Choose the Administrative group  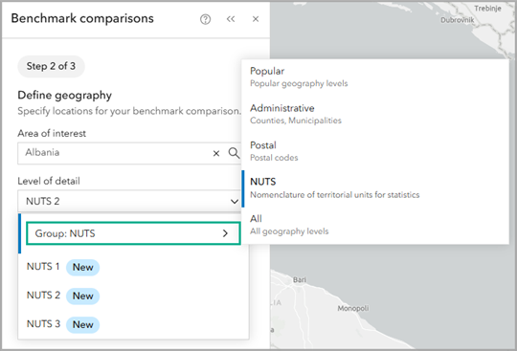375,114
